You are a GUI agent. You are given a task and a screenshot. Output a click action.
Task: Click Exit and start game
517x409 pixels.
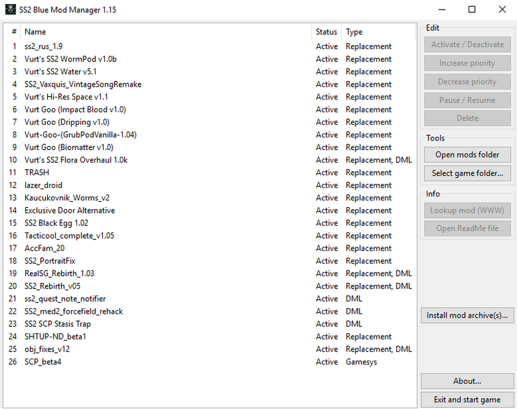tap(467, 399)
